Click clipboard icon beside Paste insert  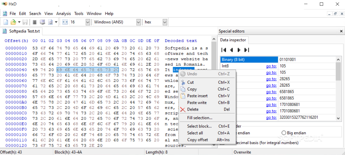pos(183,96)
